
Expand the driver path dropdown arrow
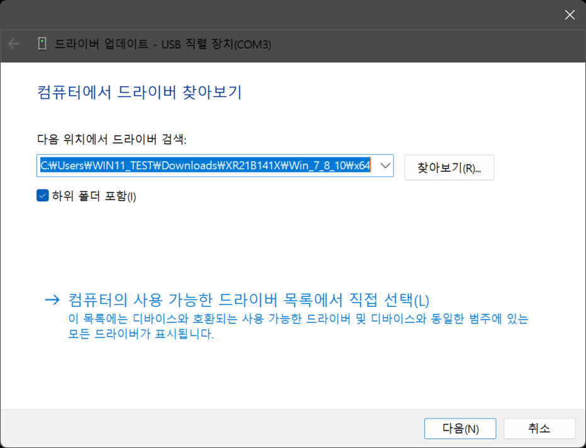pos(385,165)
